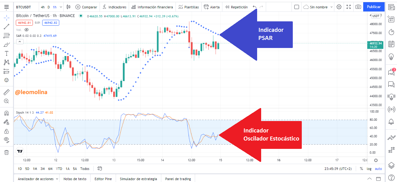This screenshot has height=182, width=397.
Task: Set range to YTD
Action: point(59,169)
